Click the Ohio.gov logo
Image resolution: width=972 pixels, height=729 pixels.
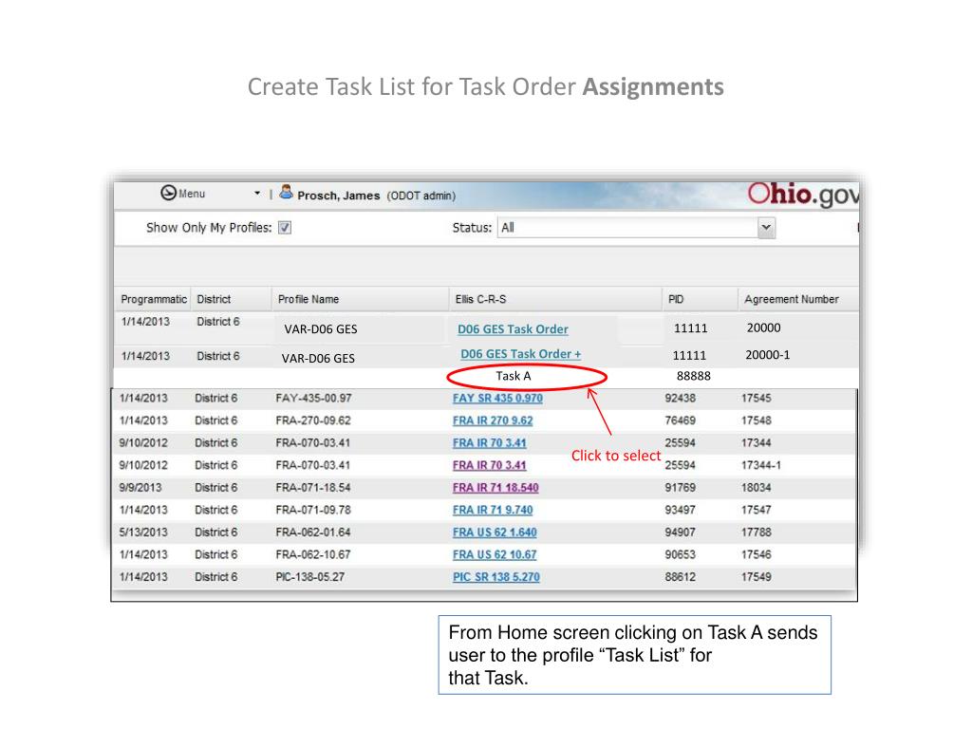803,194
